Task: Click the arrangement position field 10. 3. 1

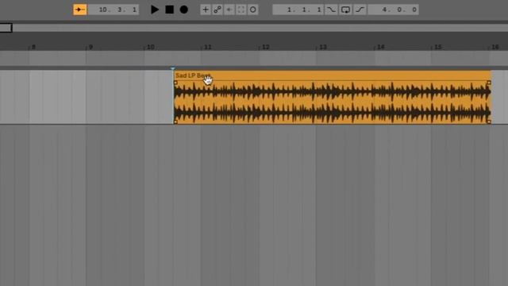Action: point(114,10)
